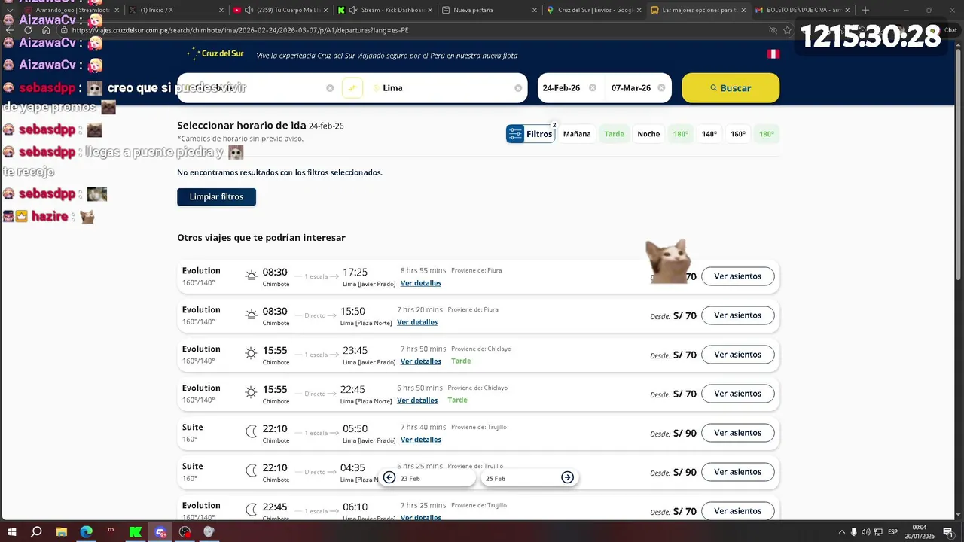The width and height of the screenshot is (964, 542).
Task: Clear the Lima destination field
Action: coord(518,88)
